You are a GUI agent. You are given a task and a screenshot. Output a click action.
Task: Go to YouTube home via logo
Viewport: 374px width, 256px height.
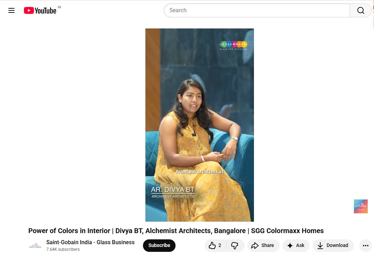tap(40, 10)
